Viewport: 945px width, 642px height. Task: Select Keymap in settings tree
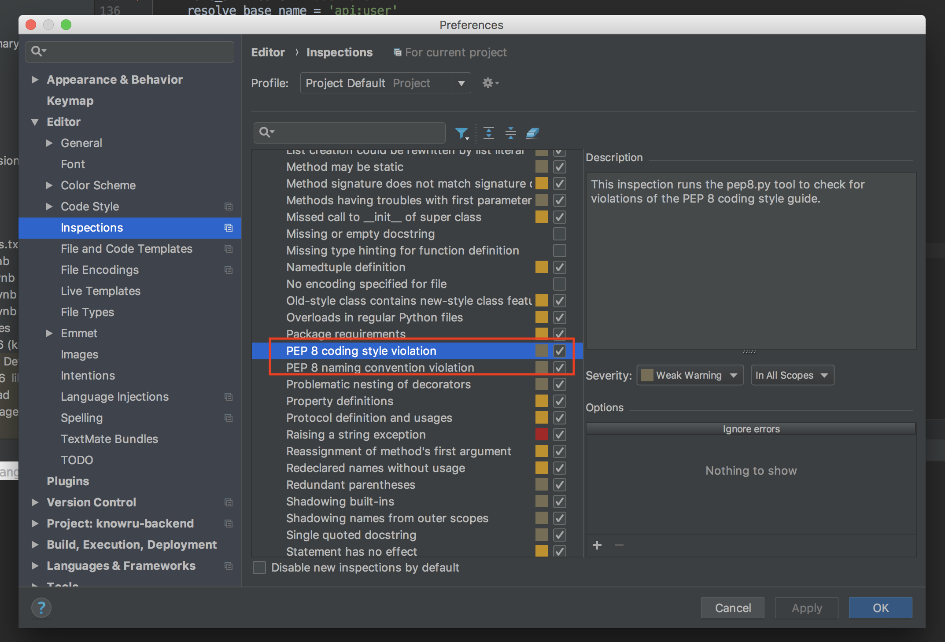[70, 101]
